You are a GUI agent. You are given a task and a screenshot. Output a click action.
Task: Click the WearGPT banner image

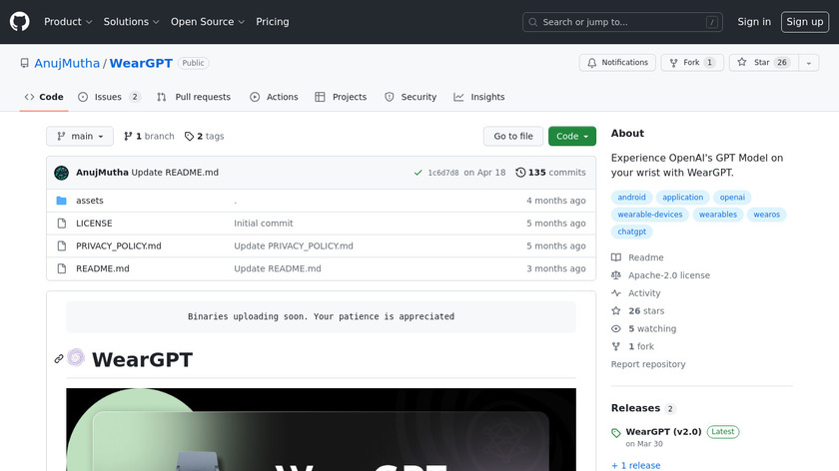point(321,429)
